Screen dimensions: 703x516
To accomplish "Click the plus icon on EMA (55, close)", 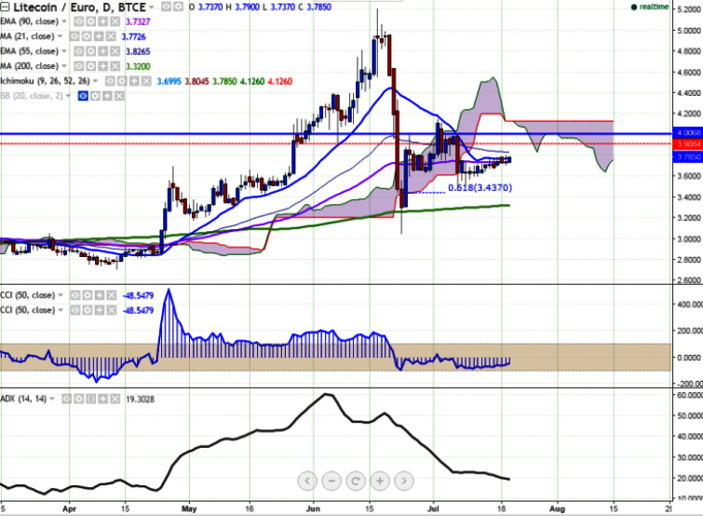I will pyautogui.click(x=102, y=51).
